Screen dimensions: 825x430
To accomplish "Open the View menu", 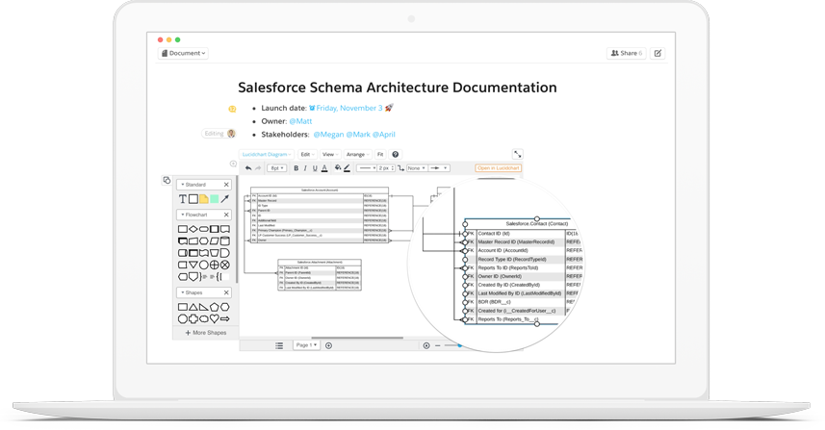I will click(329, 154).
